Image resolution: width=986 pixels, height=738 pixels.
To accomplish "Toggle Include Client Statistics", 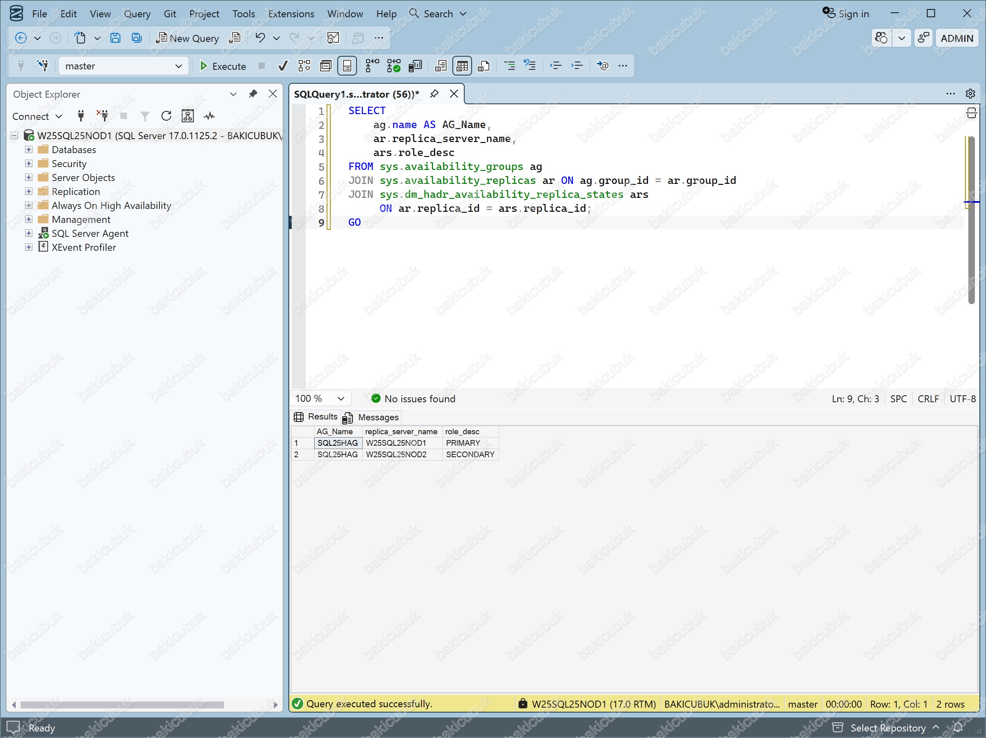I will pos(415,66).
